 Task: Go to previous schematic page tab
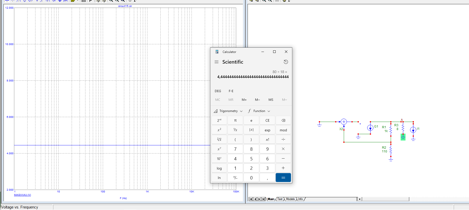[x=255, y=199]
